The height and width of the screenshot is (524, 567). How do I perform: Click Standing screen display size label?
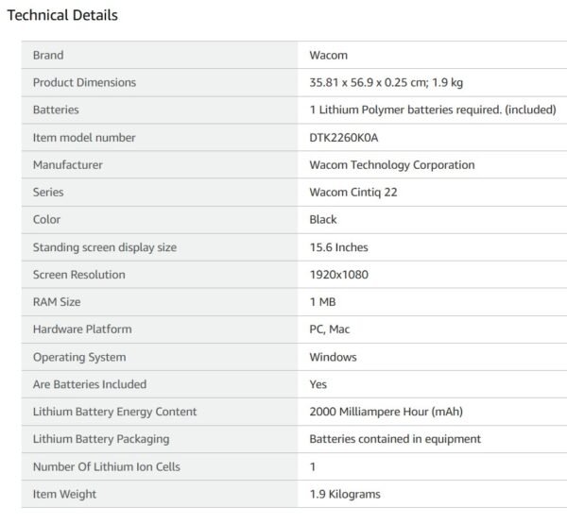point(105,247)
